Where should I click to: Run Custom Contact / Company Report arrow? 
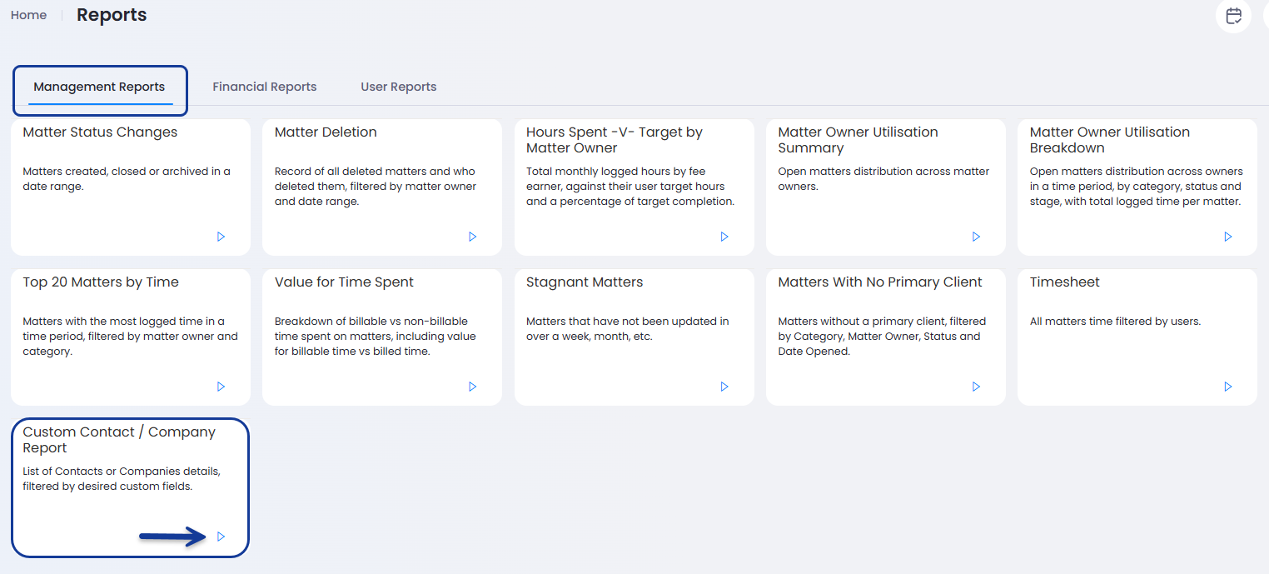[221, 537]
